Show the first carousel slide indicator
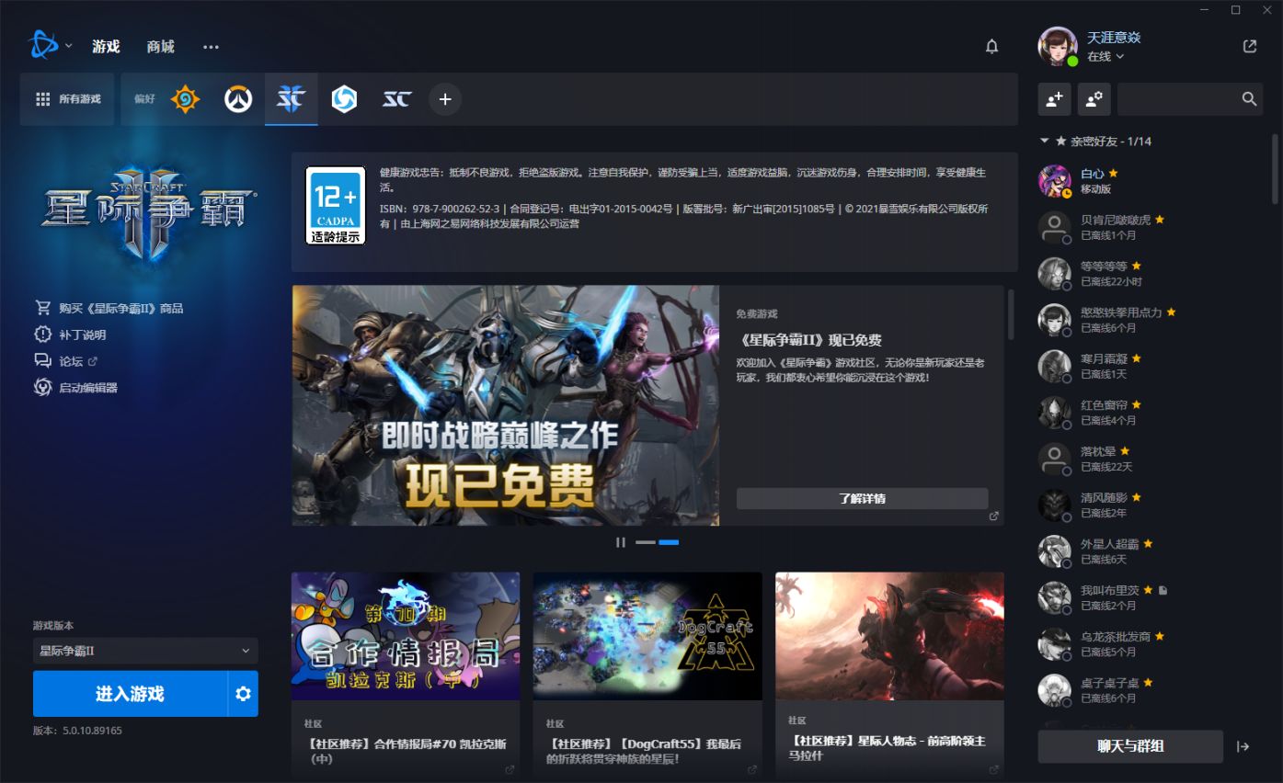 [x=646, y=542]
